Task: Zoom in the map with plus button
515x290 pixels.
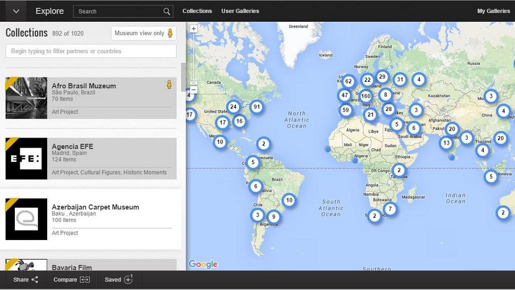Action: [x=193, y=29]
